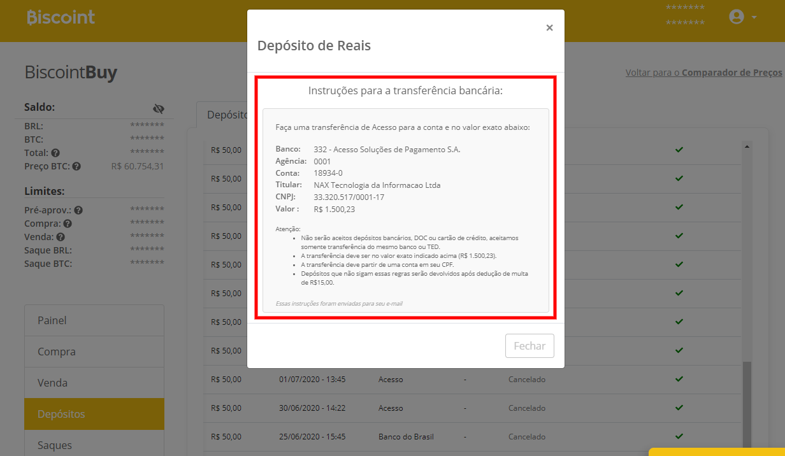
Task: Select account number 18934-0
Action: click(328, 173)
